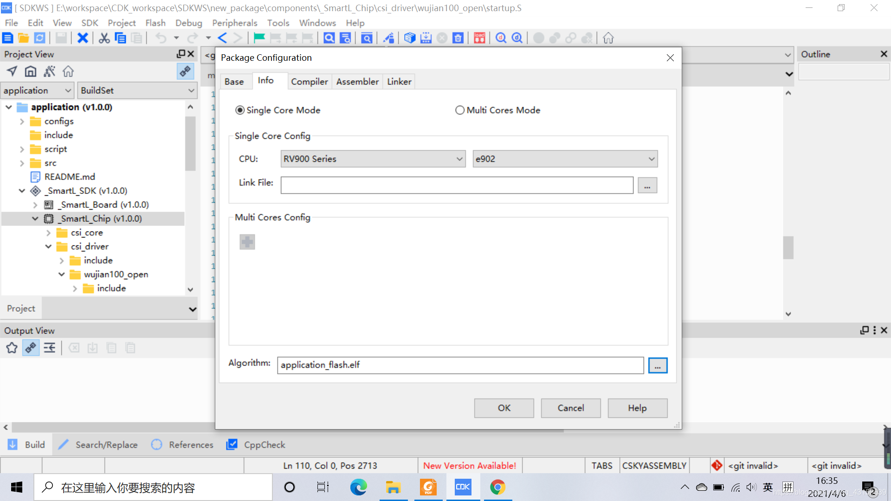
Task: Select Multi Cores Mode
Action: 460,110
